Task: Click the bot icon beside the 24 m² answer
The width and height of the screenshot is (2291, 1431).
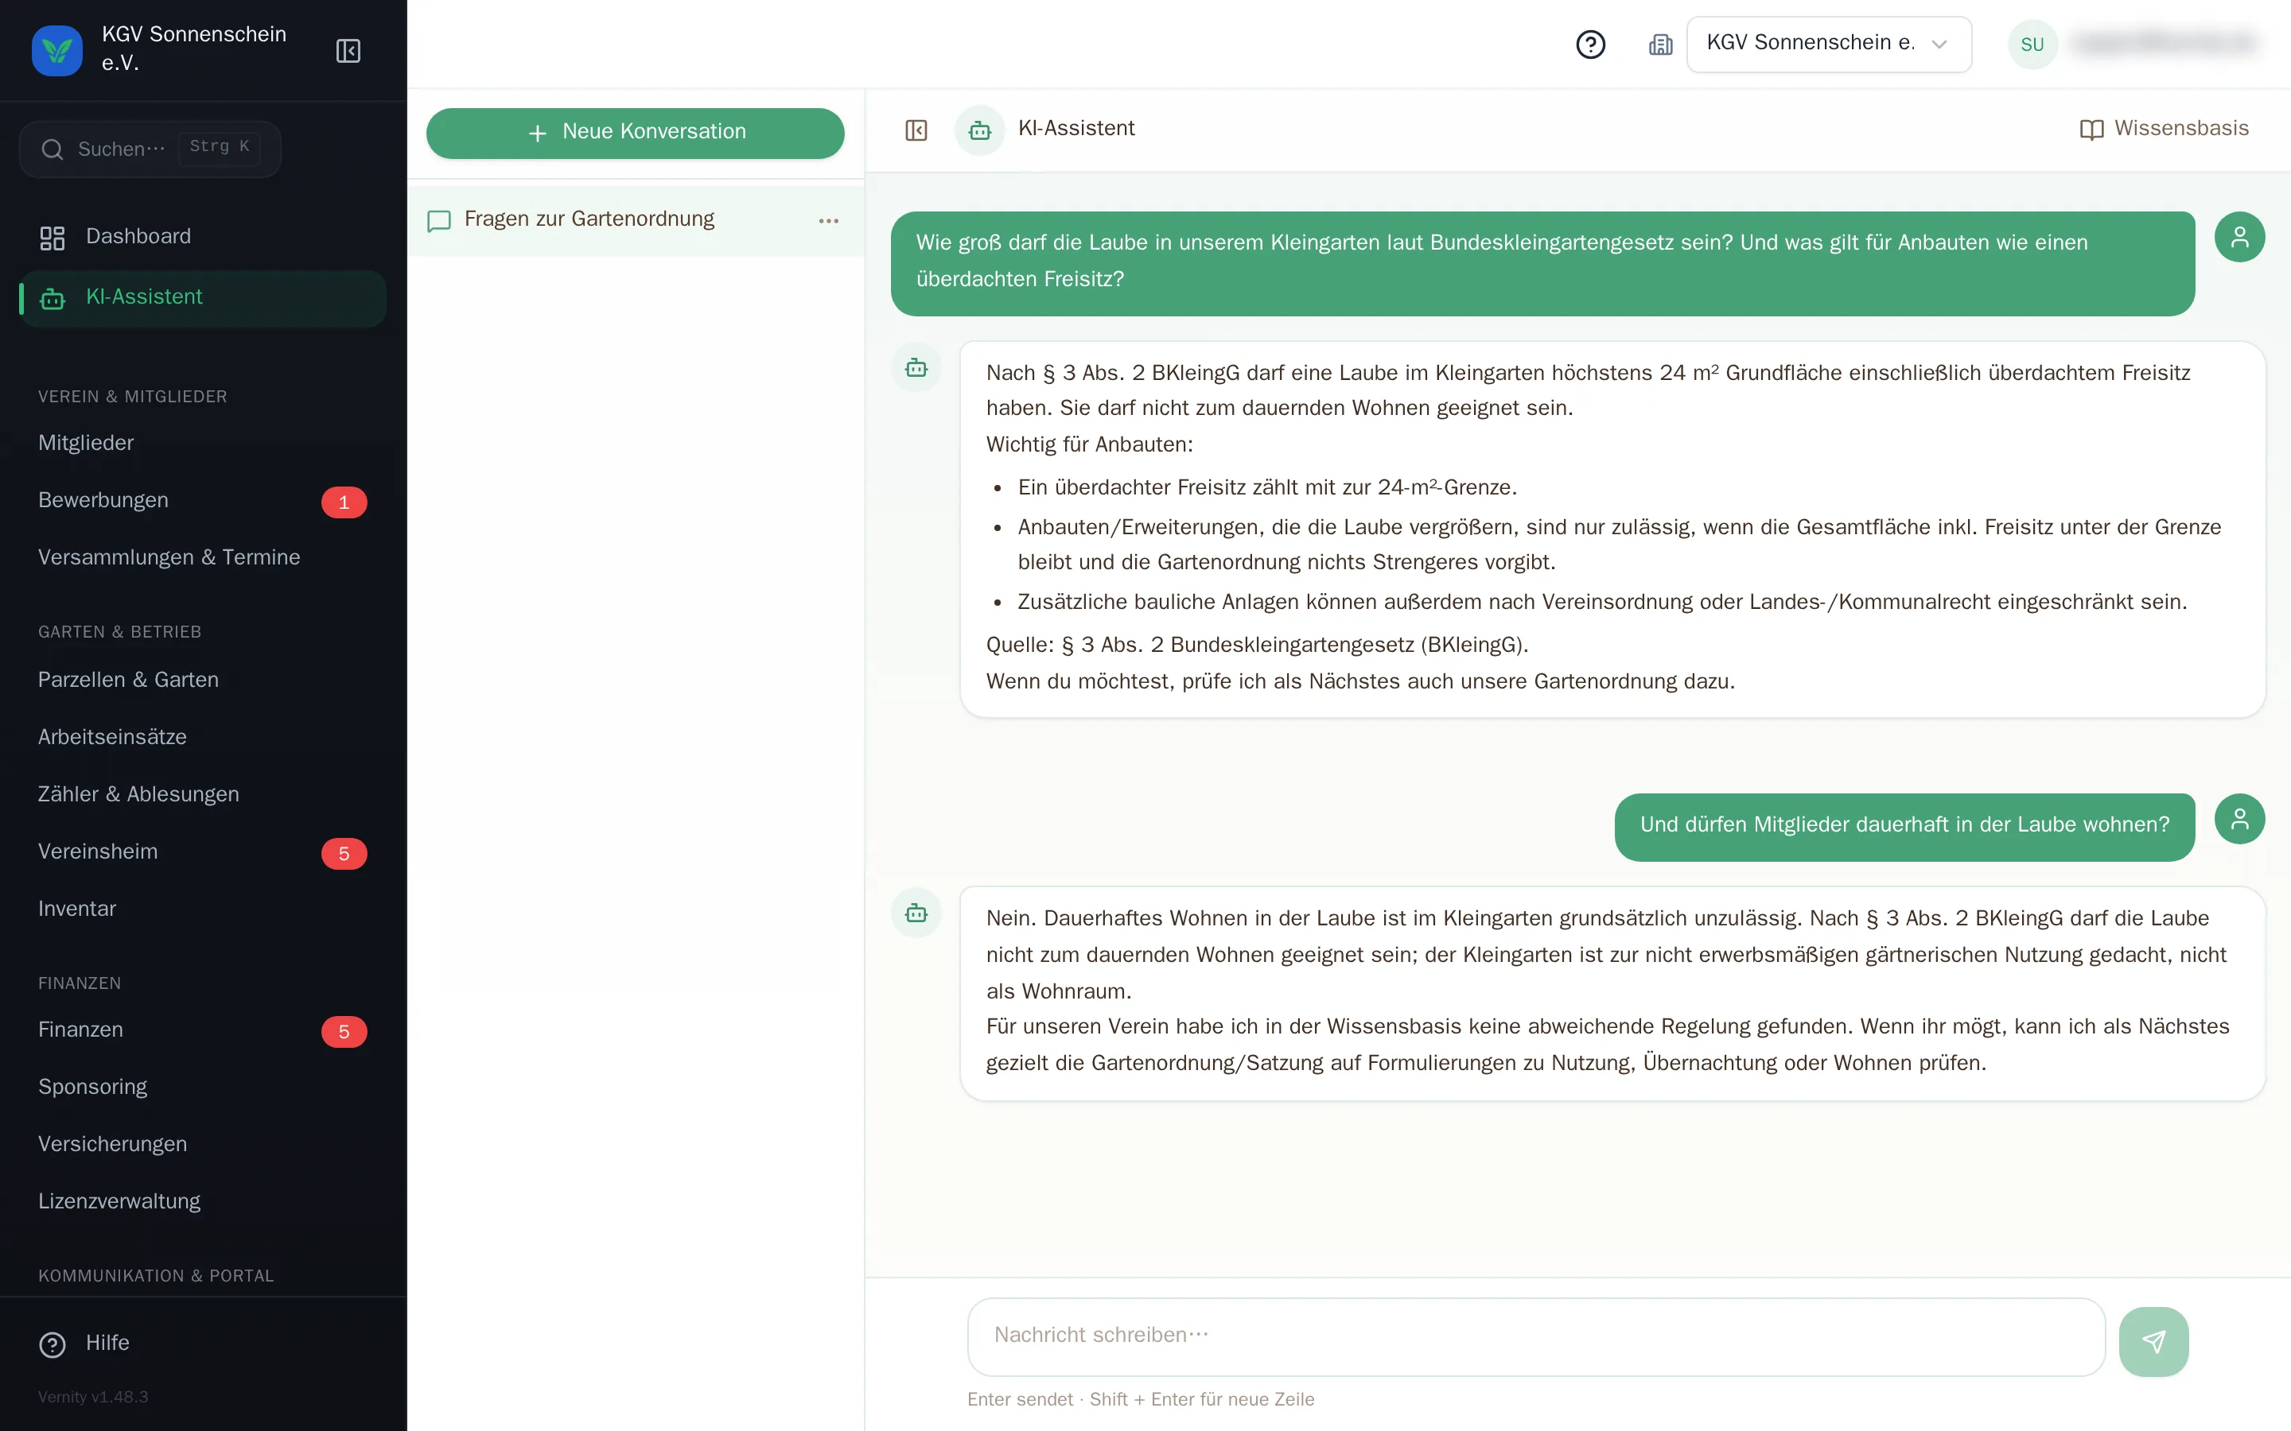Action: pos(916,367)
